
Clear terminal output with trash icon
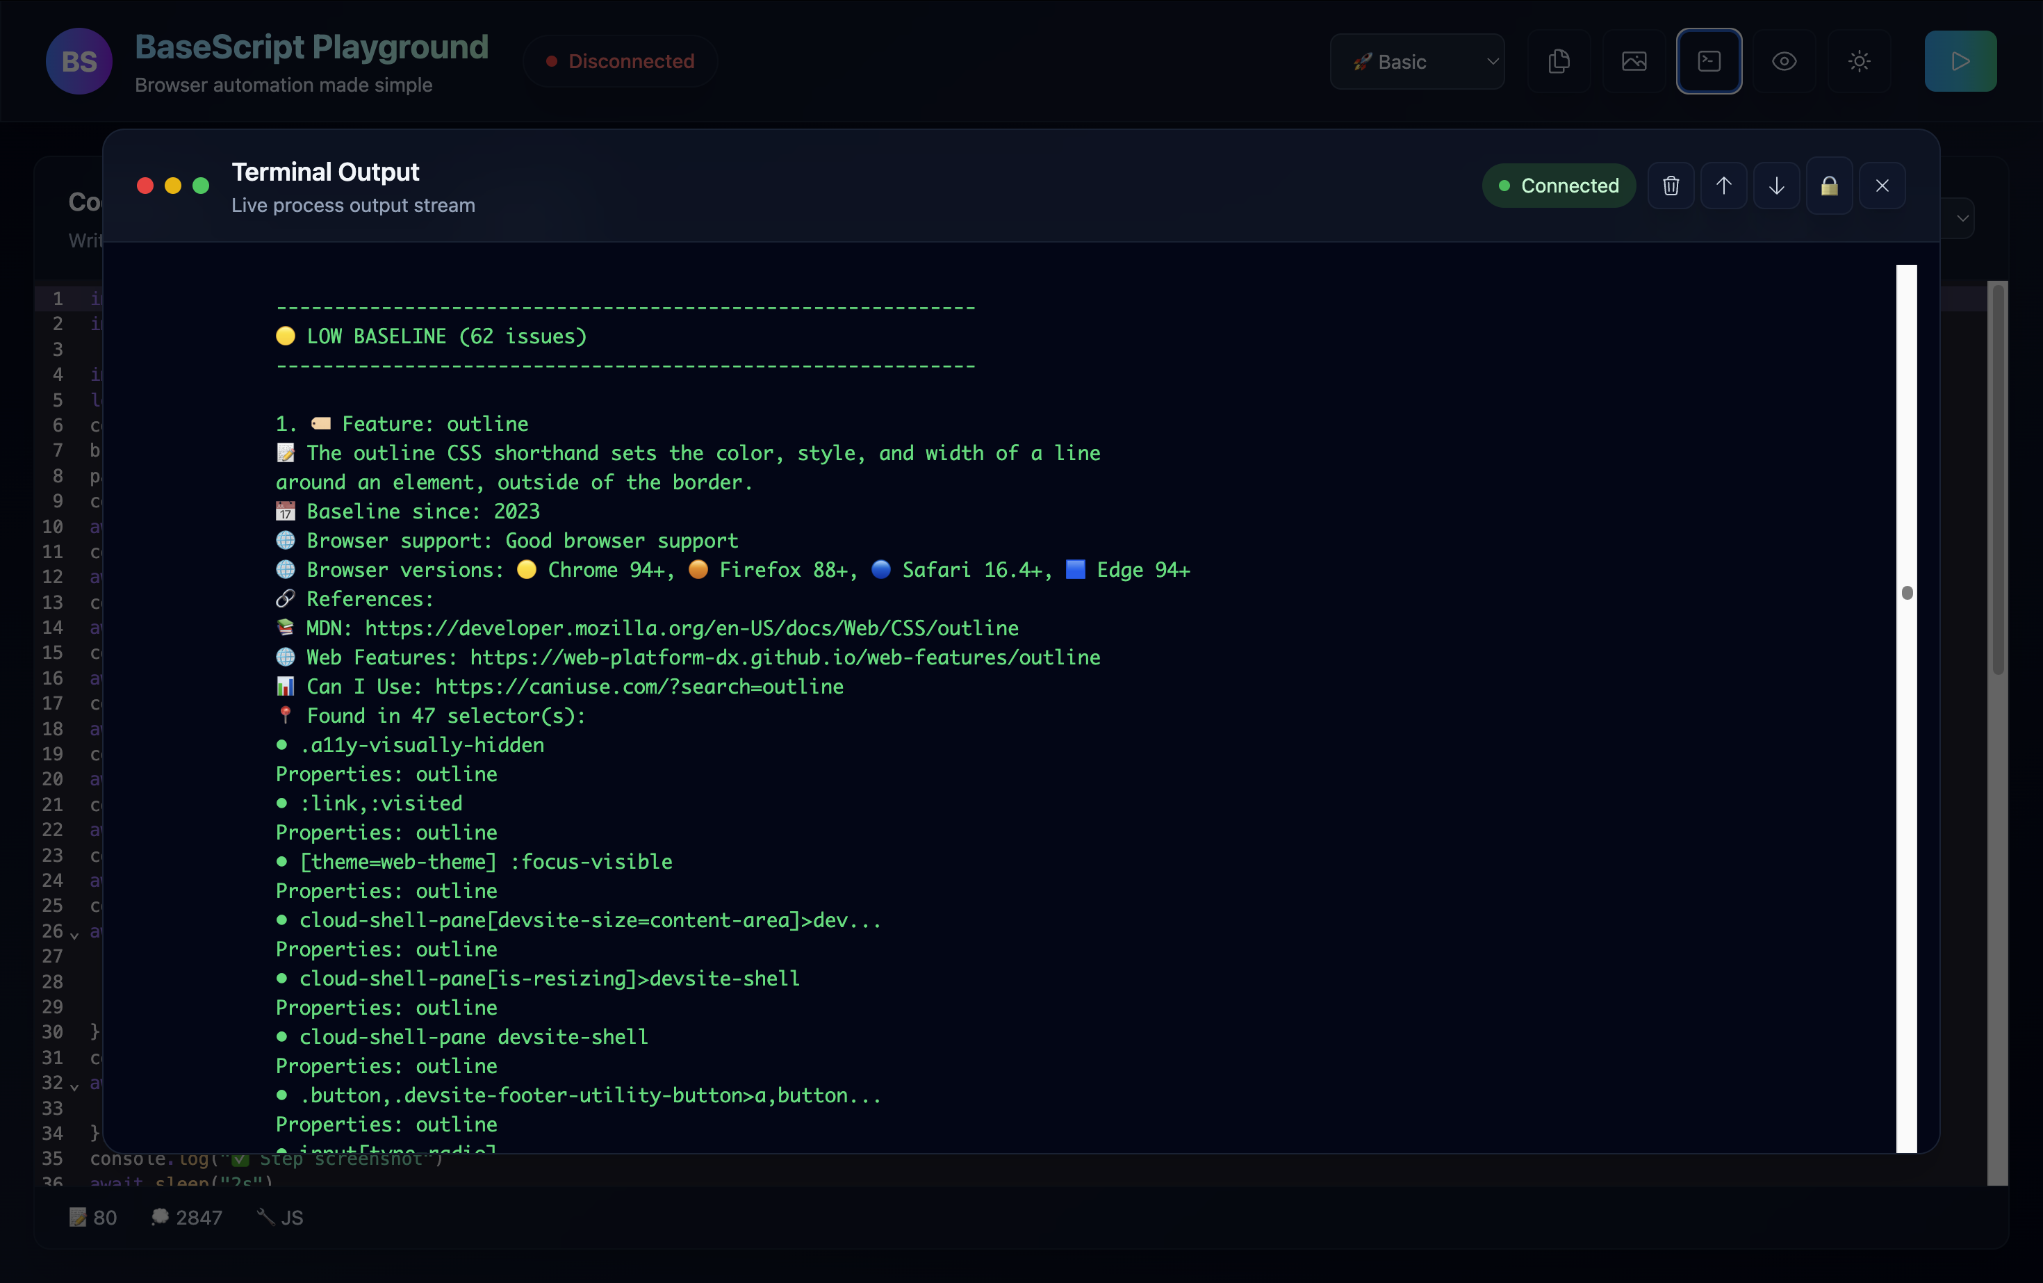(1671, 186)
